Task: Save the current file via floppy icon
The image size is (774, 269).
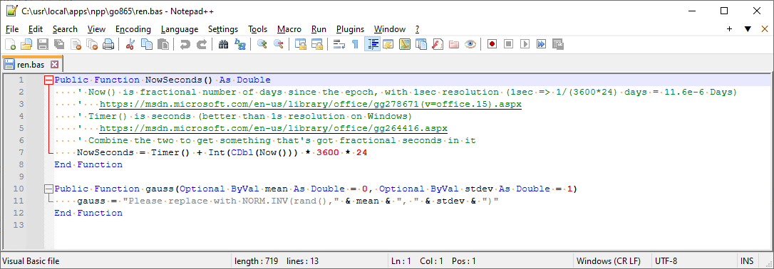Action: pos(43,44)
